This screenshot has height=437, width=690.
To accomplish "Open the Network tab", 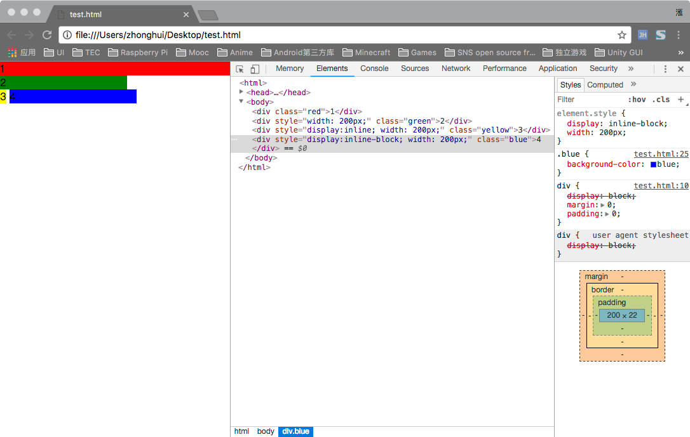I will tap(456, 68).
